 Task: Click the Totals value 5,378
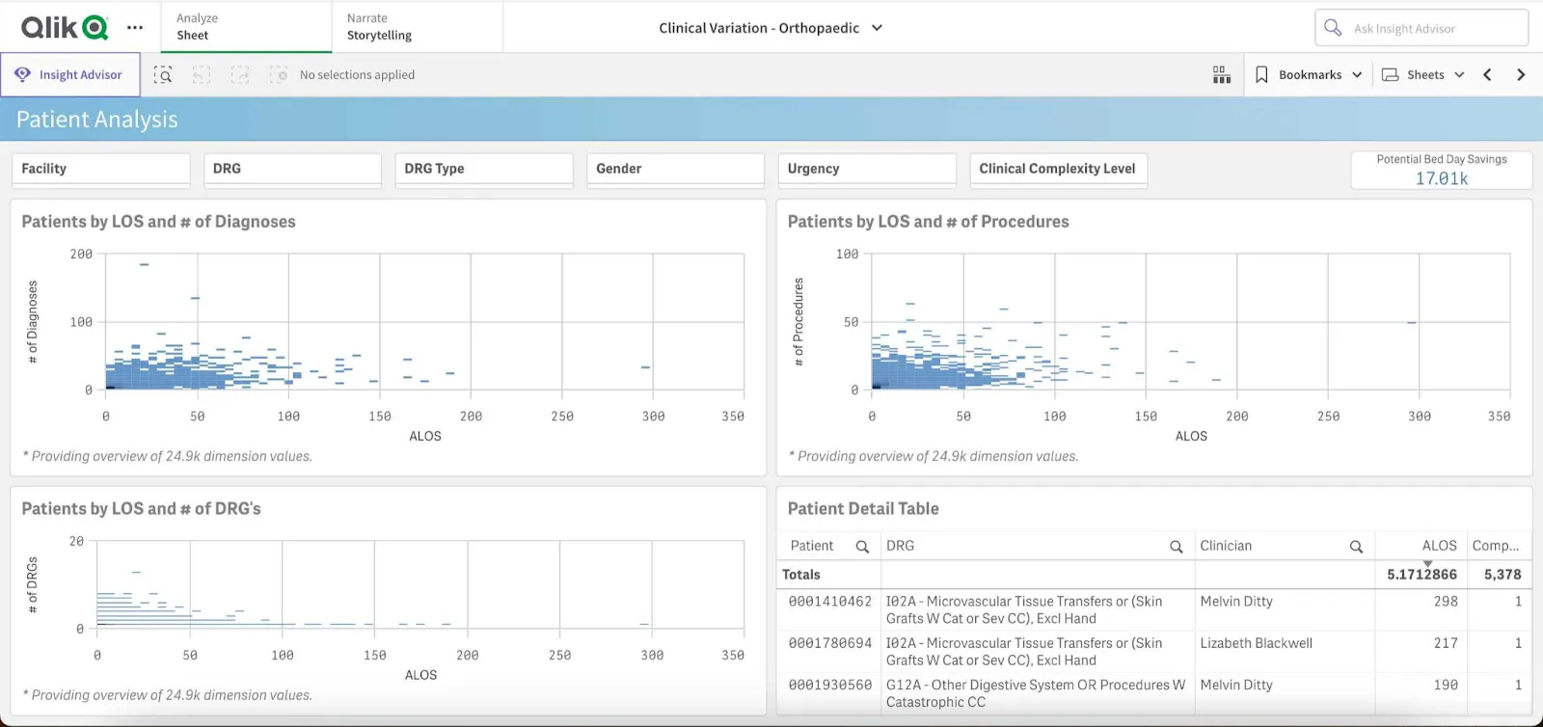click(x=1502, y=574)
